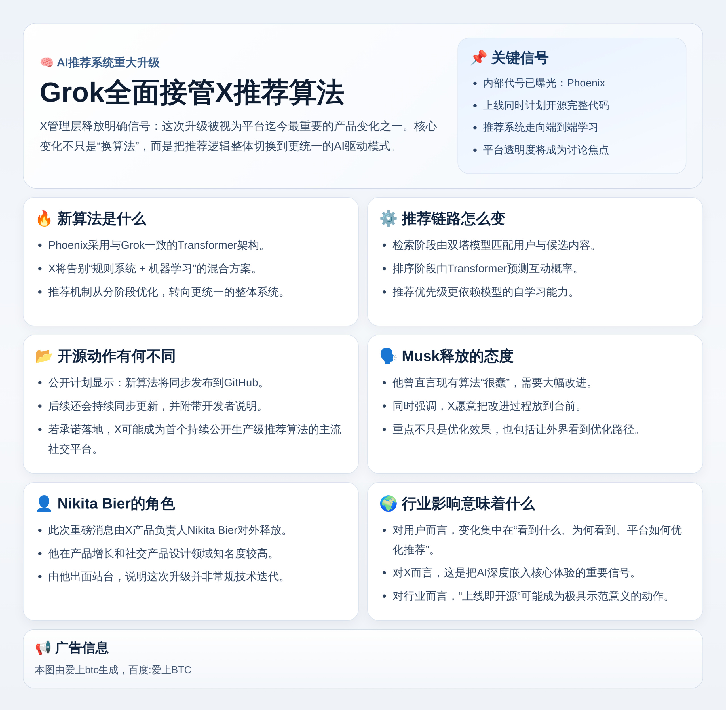The image size is (726, 710).
Task: Click the Nikita Bier的角色 heading
Action: (x=116, y=504)
